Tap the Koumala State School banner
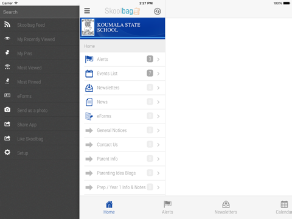292x219 pixels. (x=122, y=28)
